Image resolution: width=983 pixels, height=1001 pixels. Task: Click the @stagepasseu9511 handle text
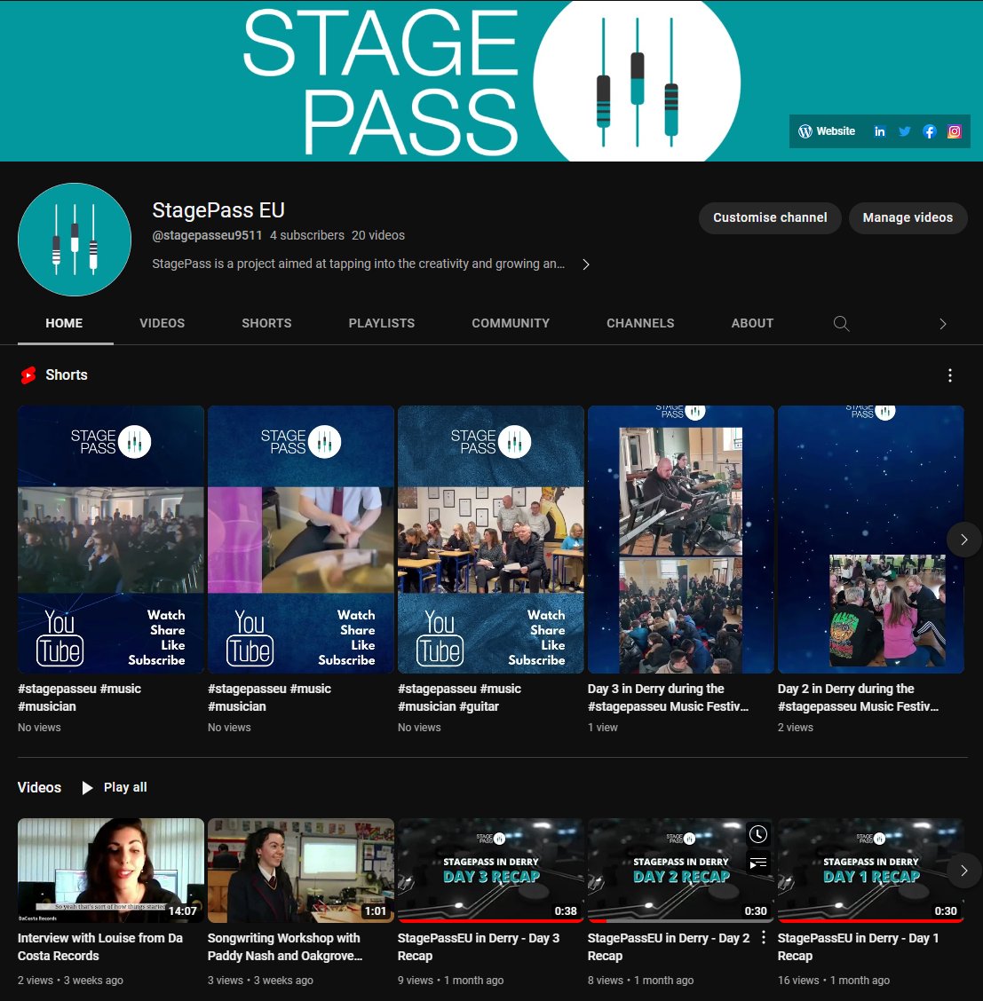coord(207,235)
